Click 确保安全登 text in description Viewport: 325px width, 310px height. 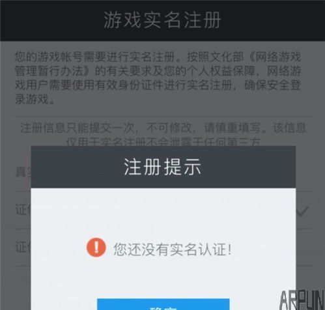tap(273, 85)
